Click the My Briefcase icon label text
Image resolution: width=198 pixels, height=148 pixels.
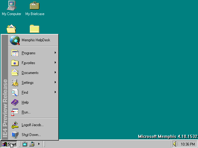35,14
